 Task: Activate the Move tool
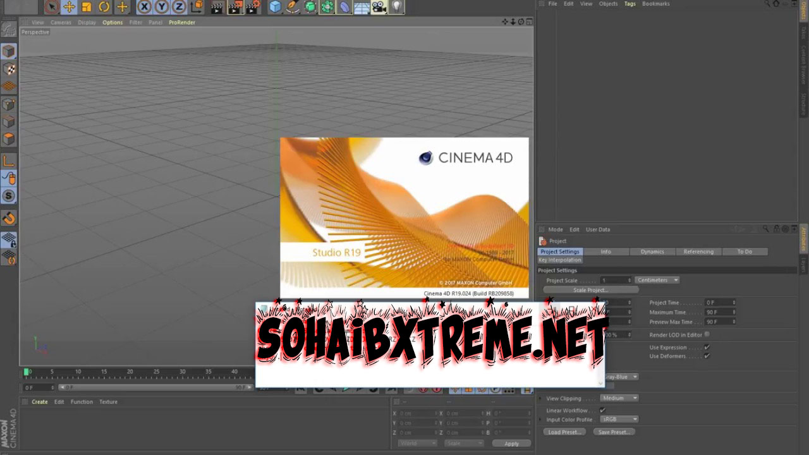click(70, 7)
